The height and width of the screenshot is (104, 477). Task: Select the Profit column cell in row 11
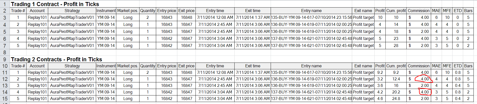pos(380,72)
